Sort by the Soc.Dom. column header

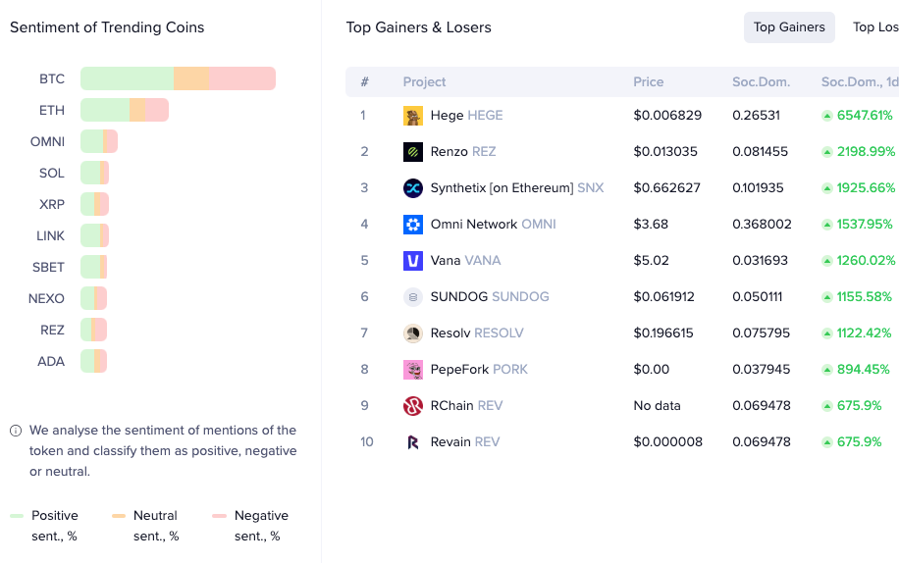(761, 82)
